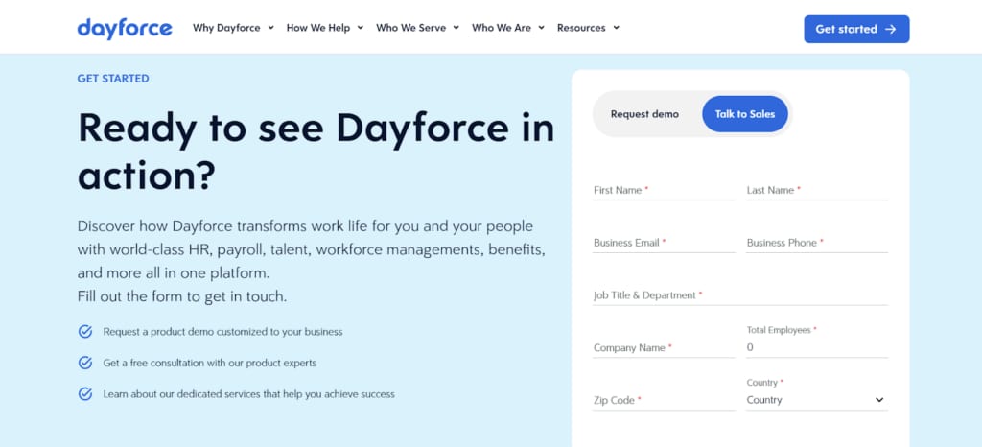Click the Total Employees number field
Viewport: 982px width, 447px height.
tap(817, 347)
